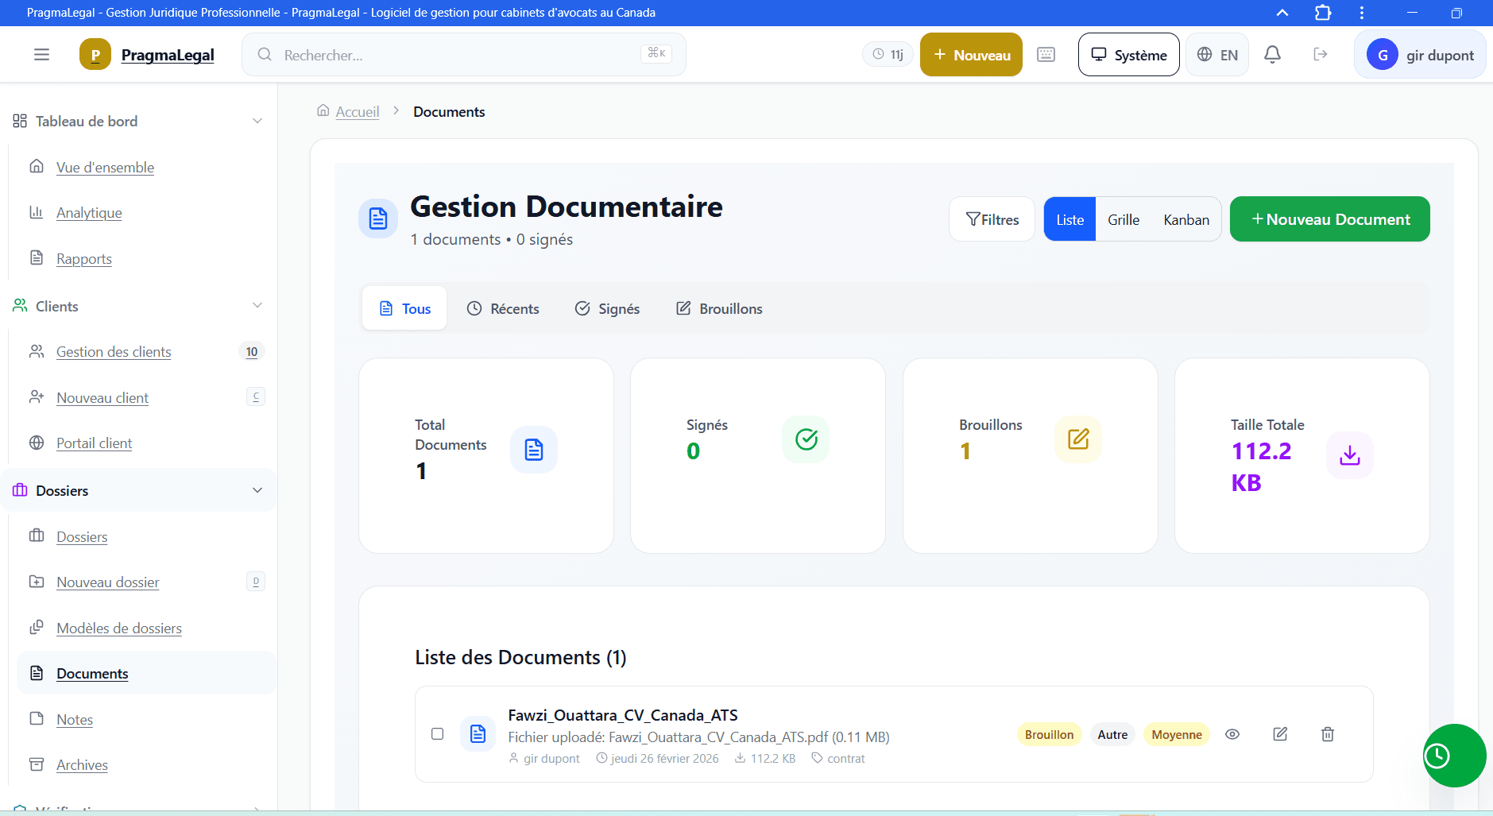Open the notifications bell
Viewport: 1493px width, 816px height.
1272,55
